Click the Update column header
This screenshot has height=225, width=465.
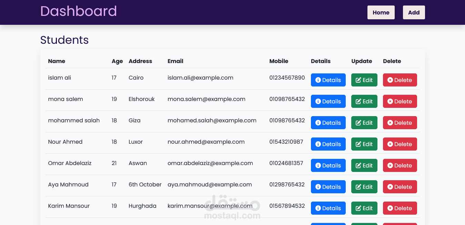click(x=362, y=61)
